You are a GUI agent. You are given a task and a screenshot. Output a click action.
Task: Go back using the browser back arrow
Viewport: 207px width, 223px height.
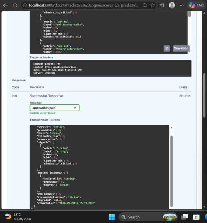pyautogui.click(x=5, y=5)
